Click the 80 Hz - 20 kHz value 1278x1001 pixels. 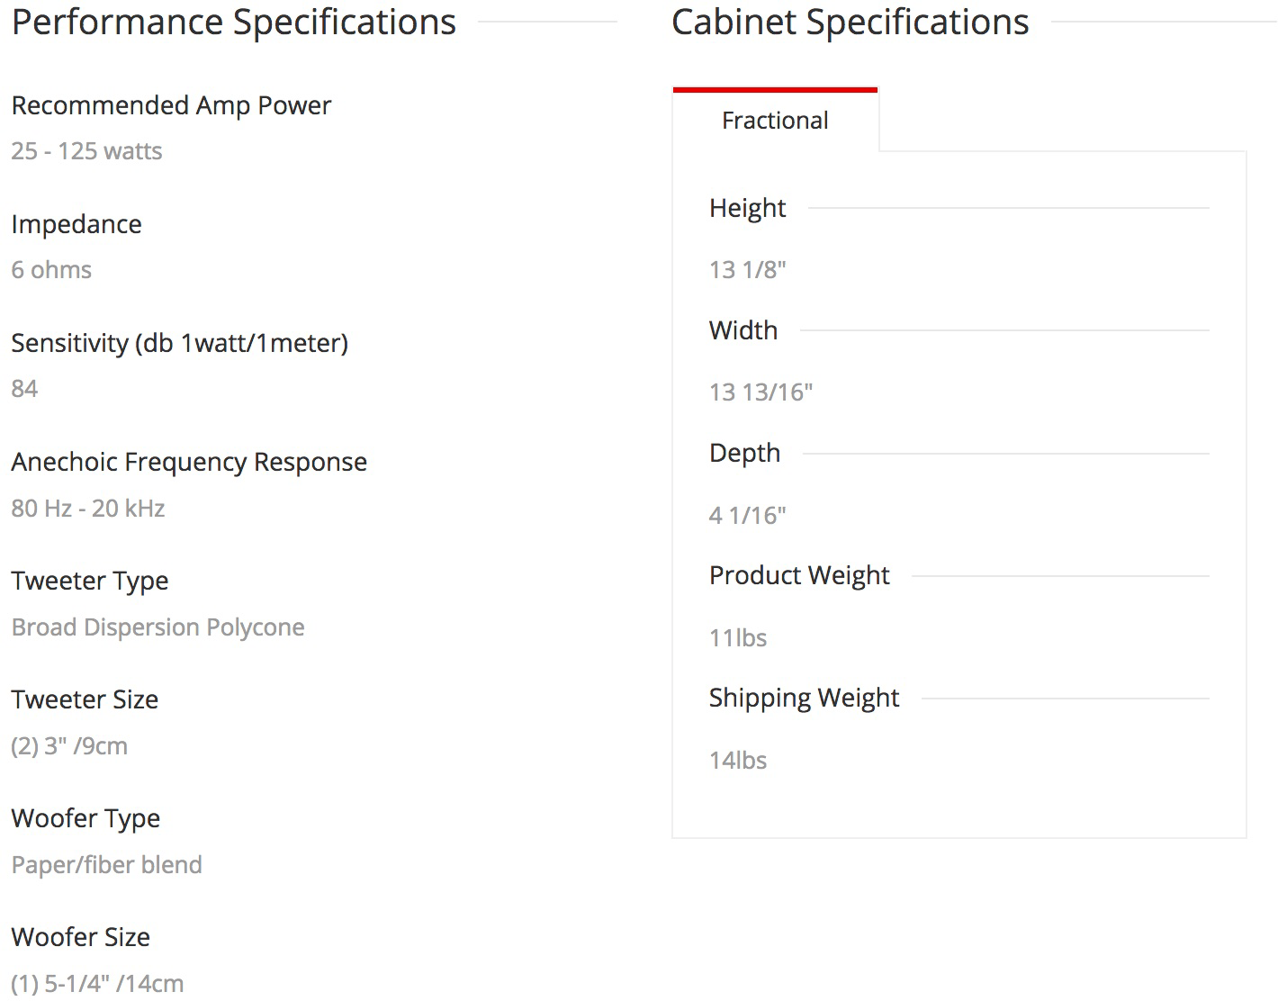point(88,509)
